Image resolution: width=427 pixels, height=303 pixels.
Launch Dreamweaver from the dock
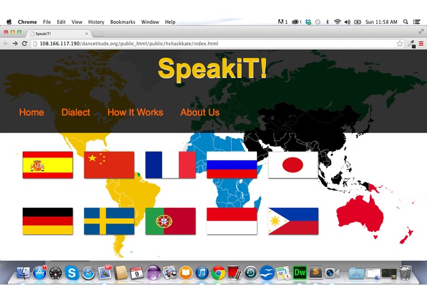(x=300, y=272)
